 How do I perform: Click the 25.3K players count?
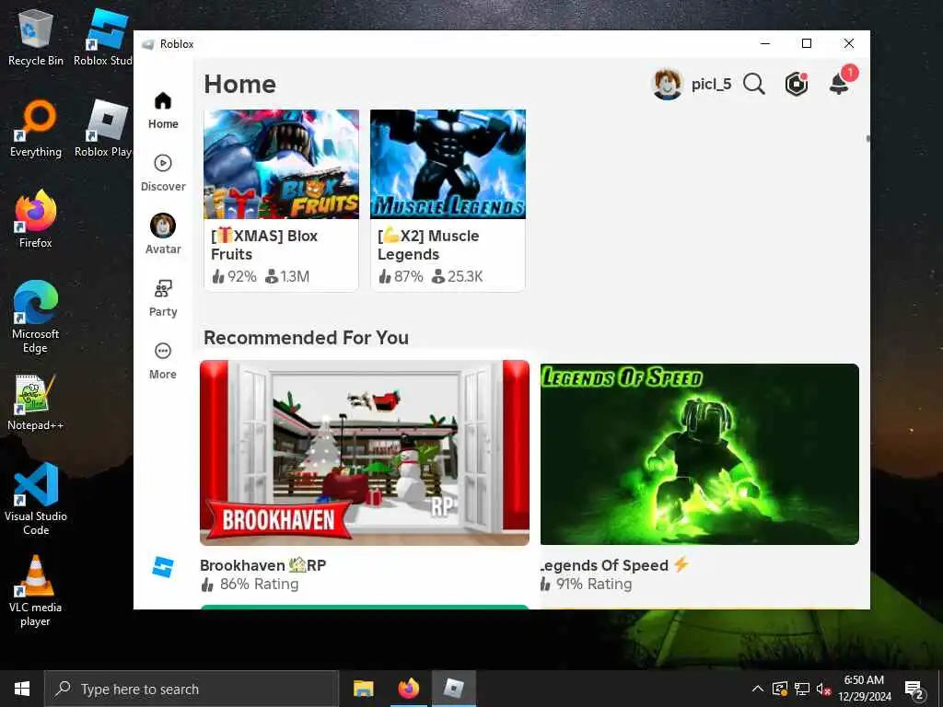point(458,276)
